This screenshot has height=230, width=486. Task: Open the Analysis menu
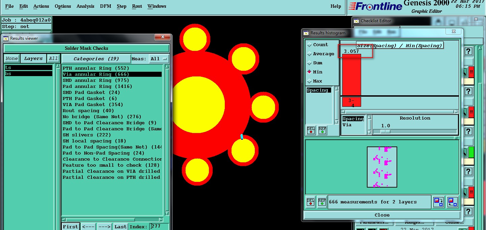coord(86,6)
